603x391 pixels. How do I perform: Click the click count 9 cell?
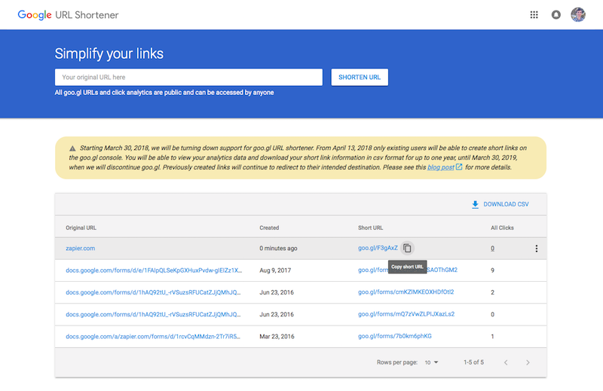492,270
